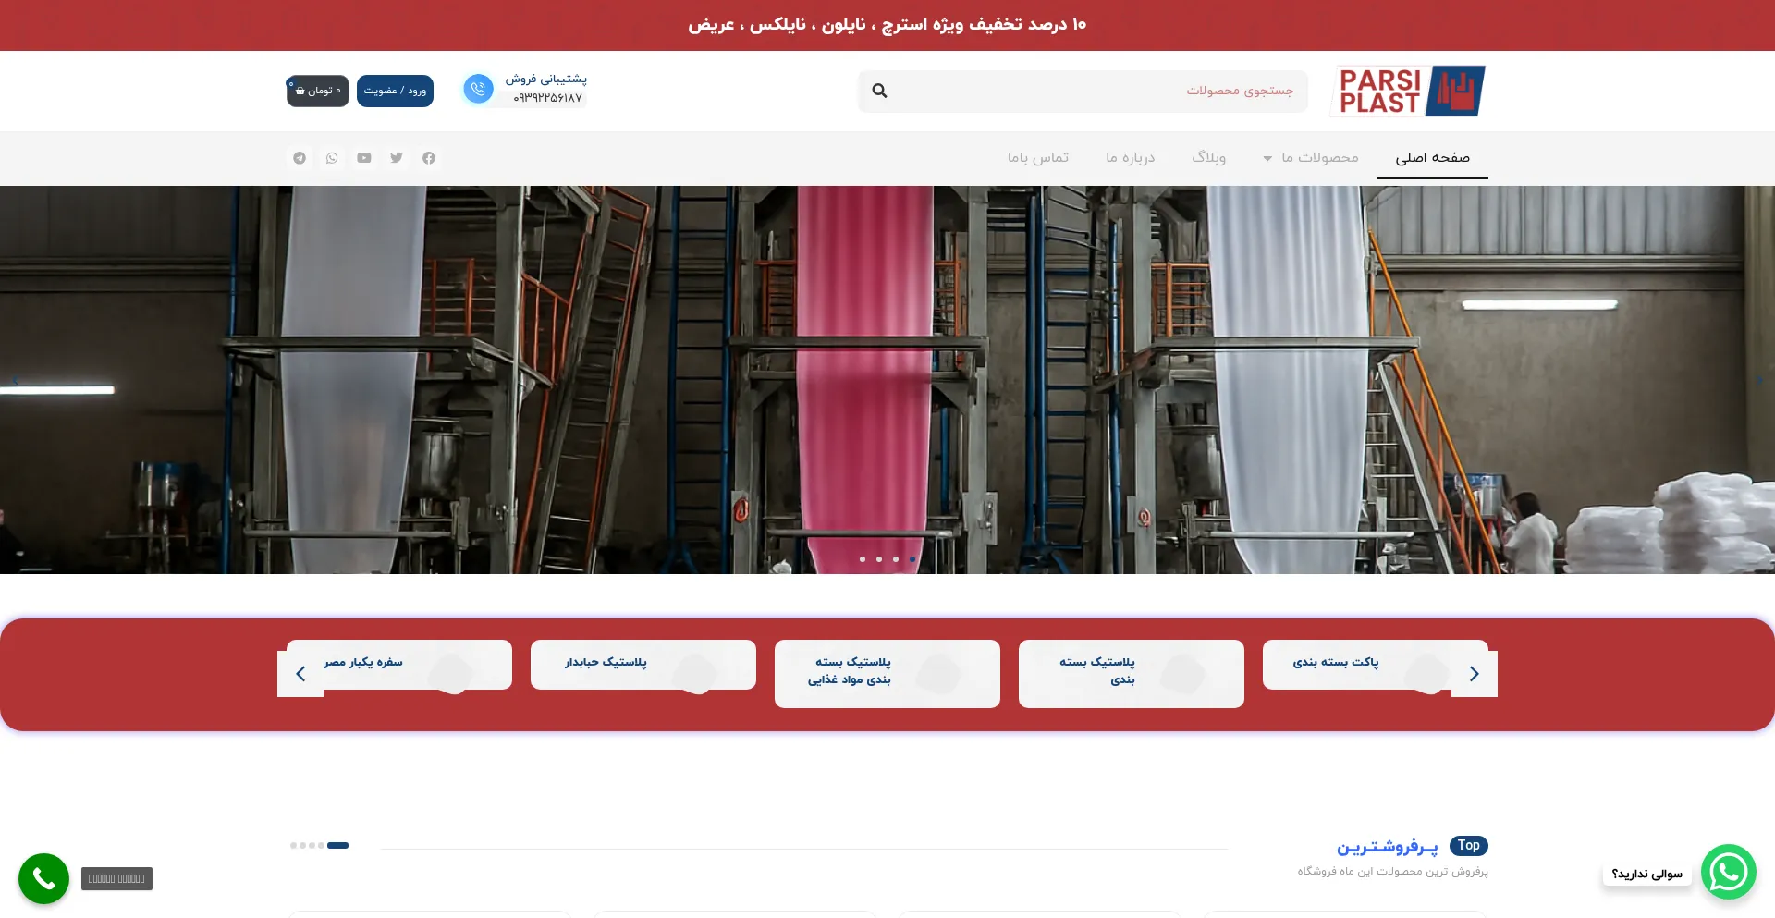Open the پلاستیک حبابدار category card
This screenshot has height=918, width=1775.
[x=643, y=664]
